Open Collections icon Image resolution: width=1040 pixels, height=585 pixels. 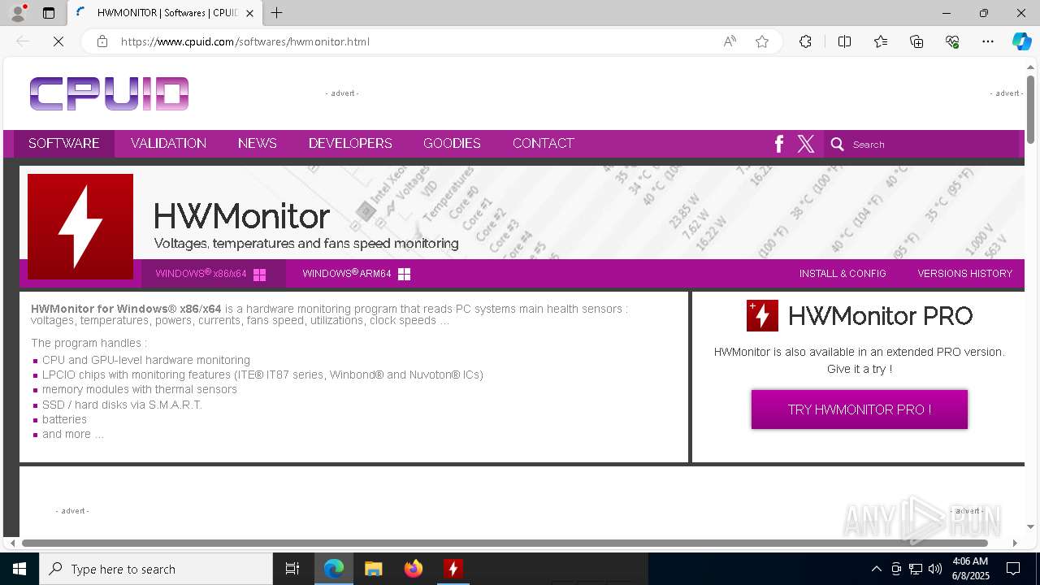tap(916, 41)
